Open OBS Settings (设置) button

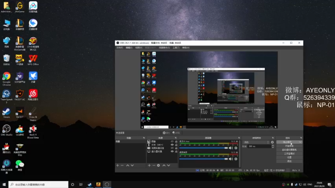[289, 158]
